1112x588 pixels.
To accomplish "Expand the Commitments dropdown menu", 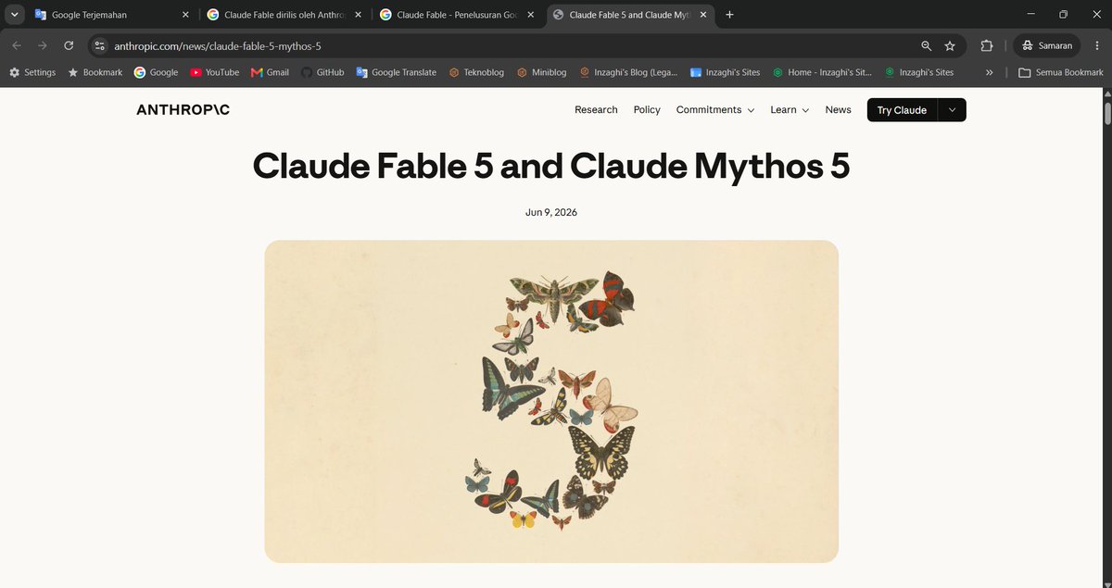I will coord(715,109).
